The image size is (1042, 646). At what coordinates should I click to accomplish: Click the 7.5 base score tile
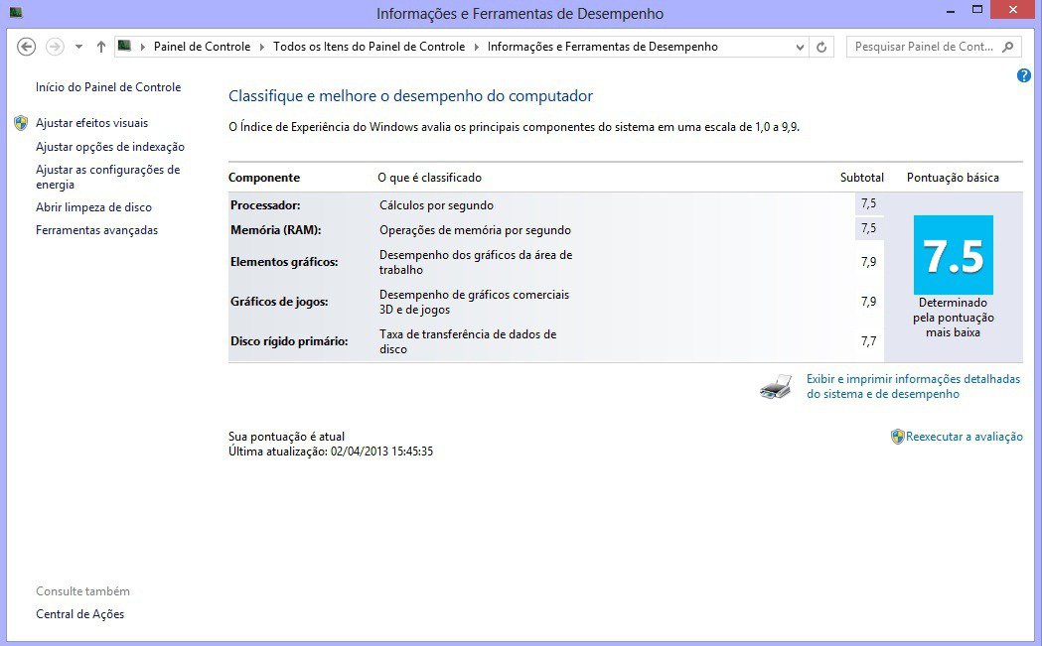pyautogui.click(x=953, y=255)
